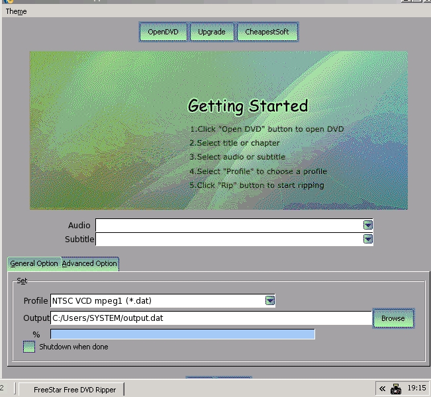
Task: Open the Profile dropdown list
Action: [x=270, y=300]
